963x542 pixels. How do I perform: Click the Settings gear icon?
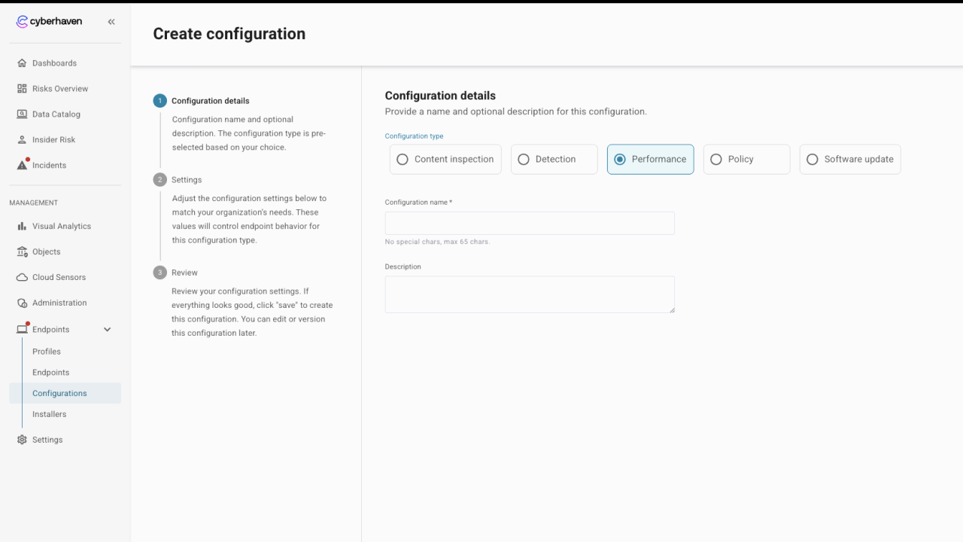tap(22, 440)
